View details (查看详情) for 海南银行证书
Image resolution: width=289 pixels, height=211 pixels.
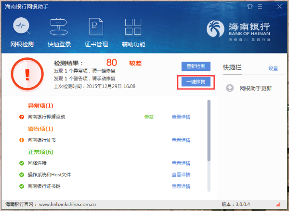tap(181, 140)
